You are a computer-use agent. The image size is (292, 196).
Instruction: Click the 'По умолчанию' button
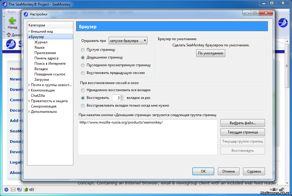(210, 53)
